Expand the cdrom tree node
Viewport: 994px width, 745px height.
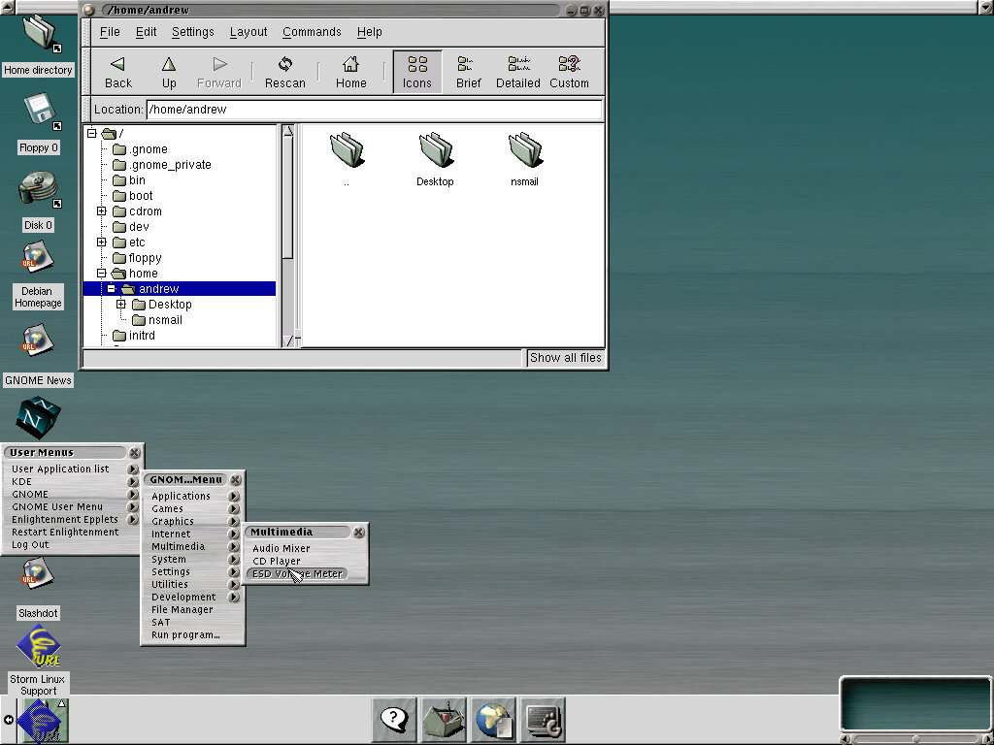102,211
